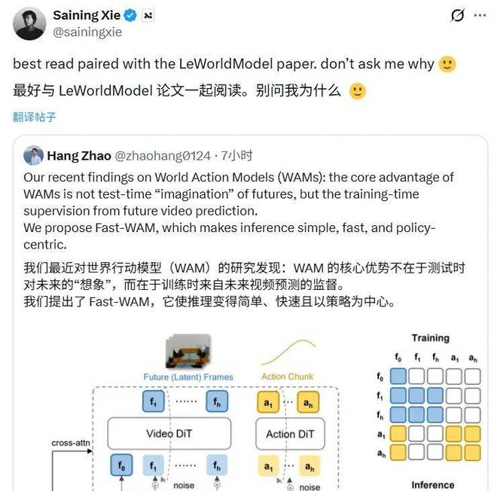The width and height of the screenshot is (497, 491).
Task: Open the quoted post English text
Action: 239,211
